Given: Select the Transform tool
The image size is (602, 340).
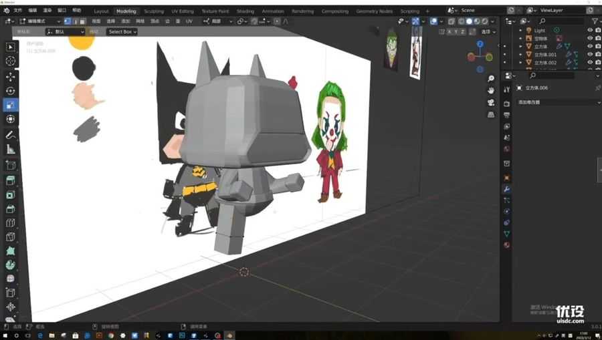Looking at the screenshot, I should [10, 119].
